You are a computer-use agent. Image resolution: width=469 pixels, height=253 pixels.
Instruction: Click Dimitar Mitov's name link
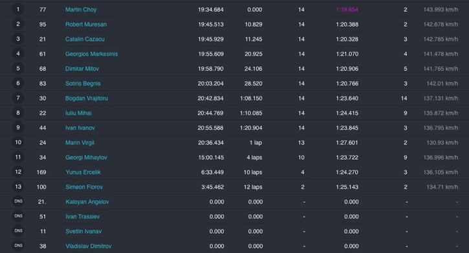tap(82, 69)
